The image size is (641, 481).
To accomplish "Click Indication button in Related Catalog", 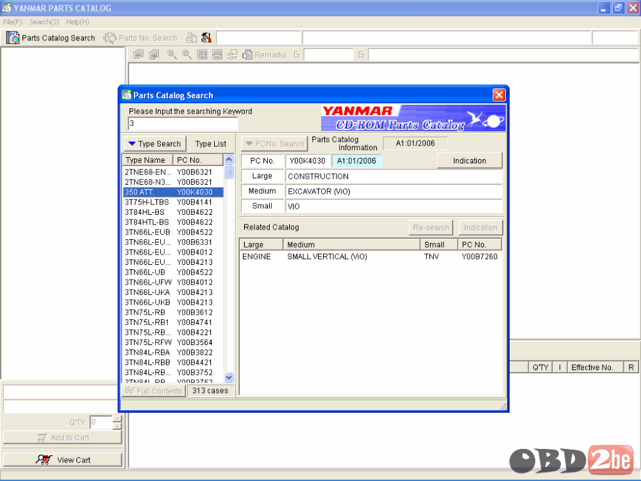I will tap(480, 228).
